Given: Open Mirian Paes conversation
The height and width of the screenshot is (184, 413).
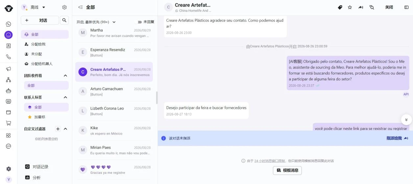Looking at the screenshot, I should coord(114,150).
